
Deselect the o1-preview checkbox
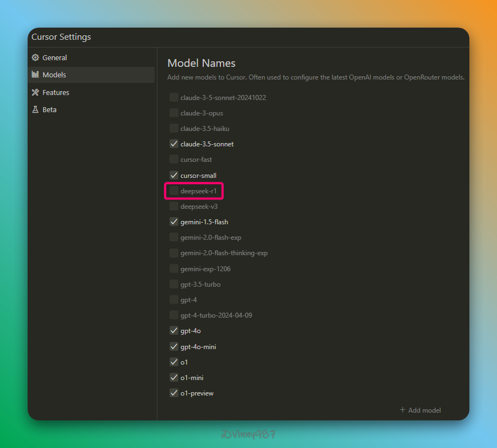(174, 393)
